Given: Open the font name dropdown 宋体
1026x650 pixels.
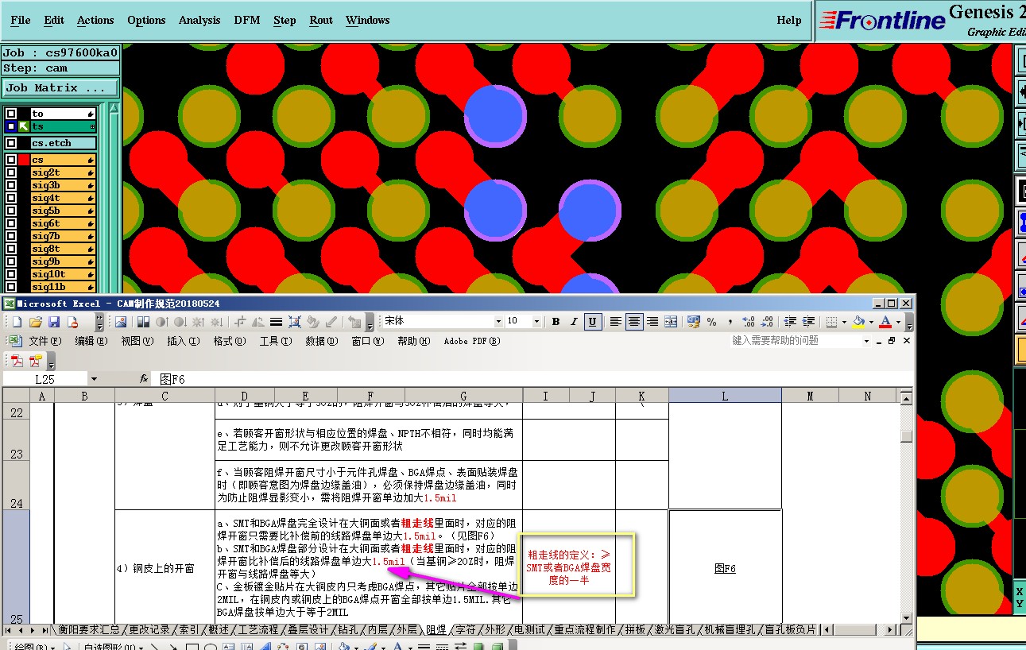Looking at the screenshot, I should (498, 322).
